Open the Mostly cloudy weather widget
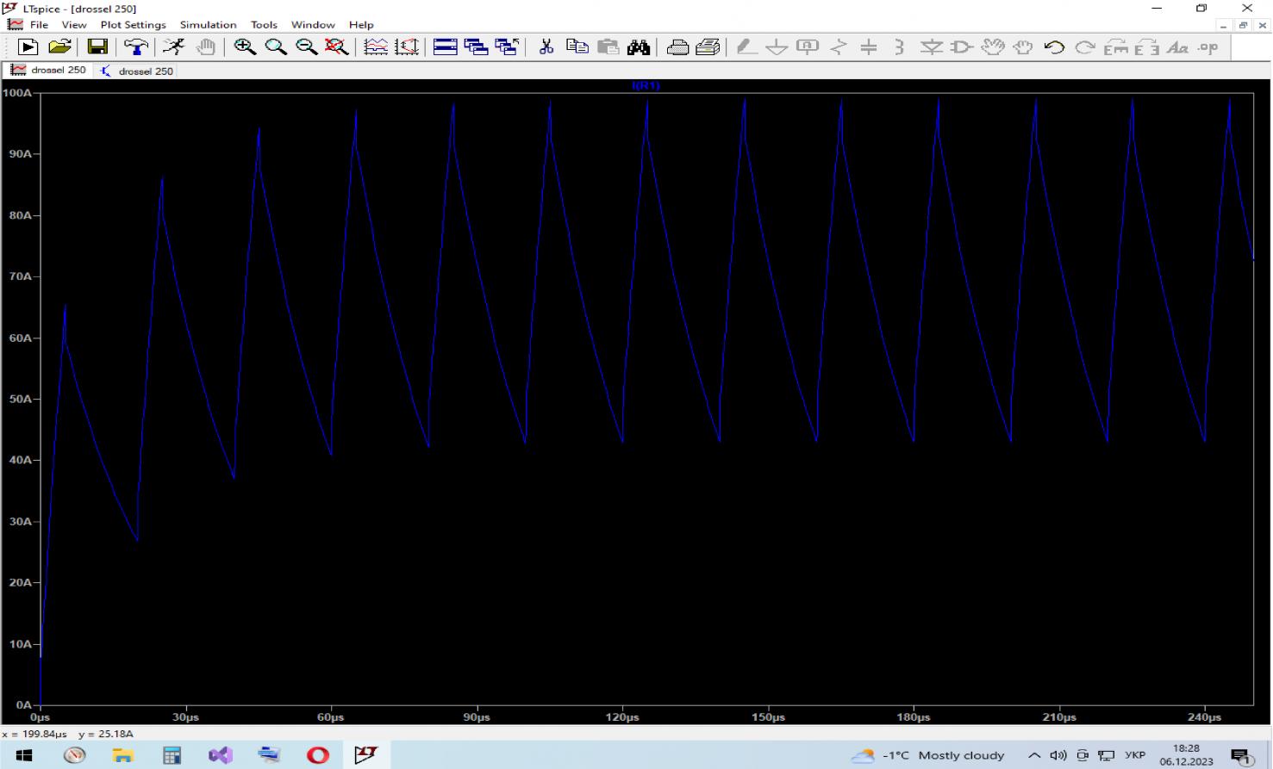The height and width of the screenshot is (769, 1273). click(929, 755)
